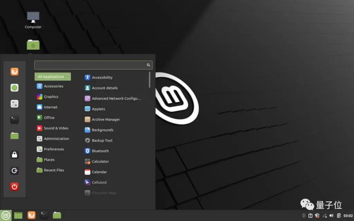The height and width of the screenshot is (221, 354).
Task: Open Terminal from the favorites sidebar
Action: click(x=15, y=119)
